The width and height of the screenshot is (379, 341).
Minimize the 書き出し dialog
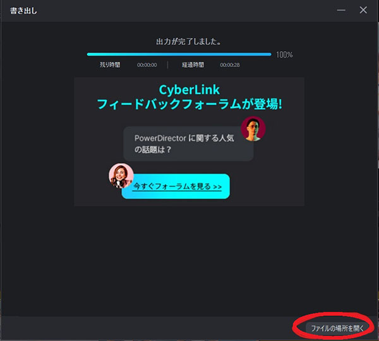point(341,10)
